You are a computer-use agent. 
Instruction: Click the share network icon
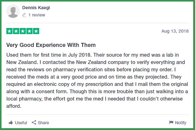34,122
